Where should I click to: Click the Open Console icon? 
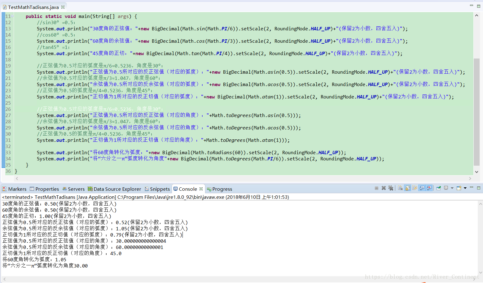coord(459,188)
